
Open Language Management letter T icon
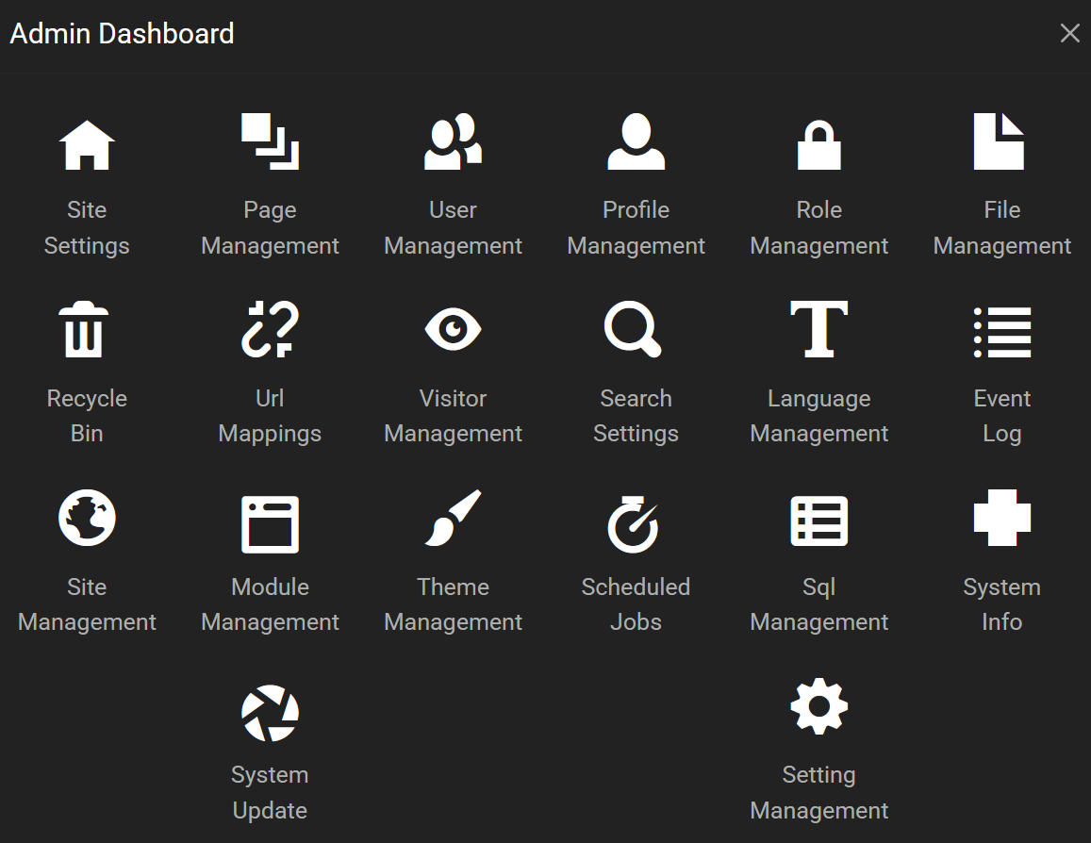pyautogui.click(x=818, y=330)
